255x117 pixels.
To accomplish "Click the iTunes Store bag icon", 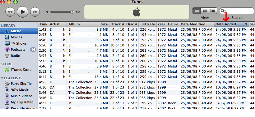I will click(x=7, y=70).
